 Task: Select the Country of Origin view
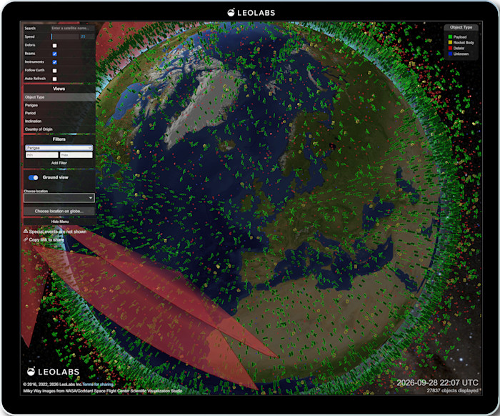[59, 129]
